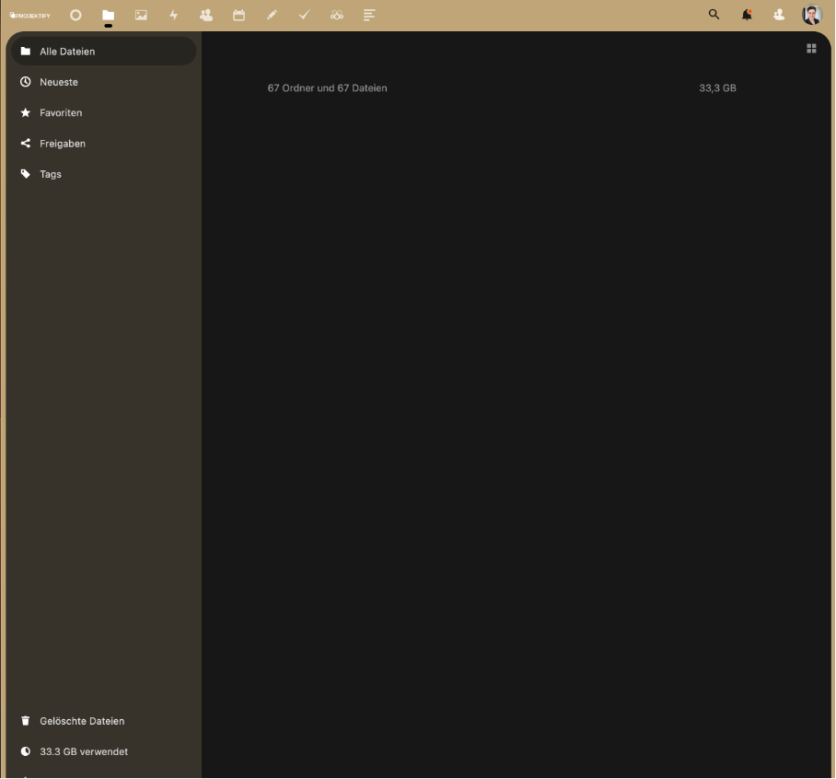Screen dimensions: 836x779
Task: Open the Dashboard circle icon
Action: point(75,15)
